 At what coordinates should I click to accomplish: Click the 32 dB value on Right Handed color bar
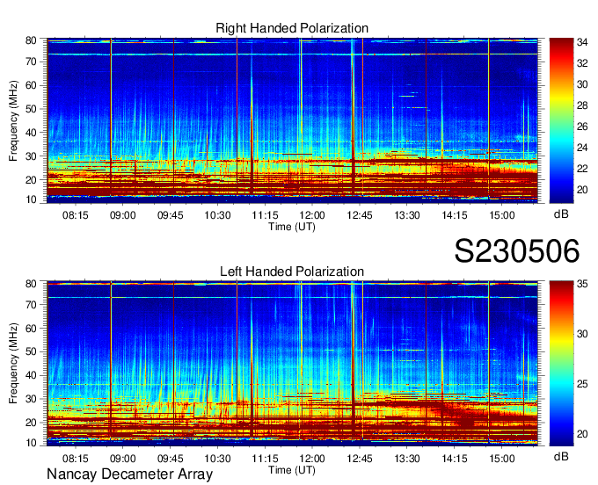tap(582, 63)
